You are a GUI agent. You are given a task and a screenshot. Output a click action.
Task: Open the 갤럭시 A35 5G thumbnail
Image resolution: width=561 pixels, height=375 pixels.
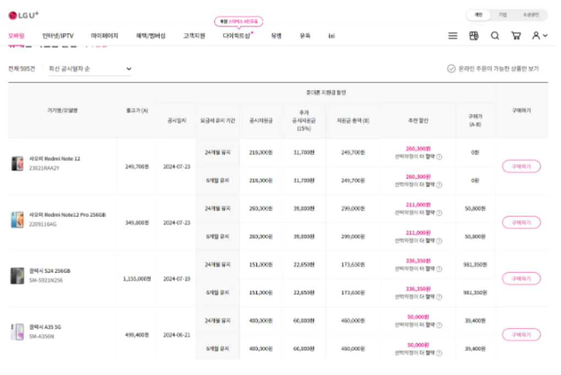(17, 331)
